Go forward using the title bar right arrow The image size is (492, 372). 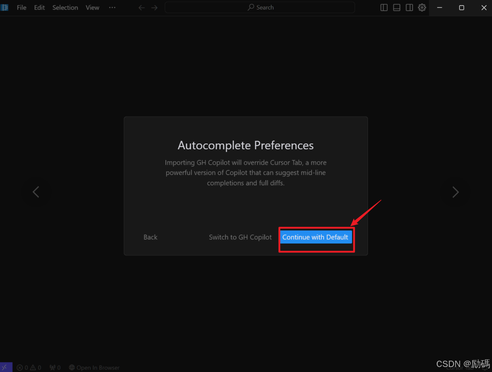tap(154, 8)
